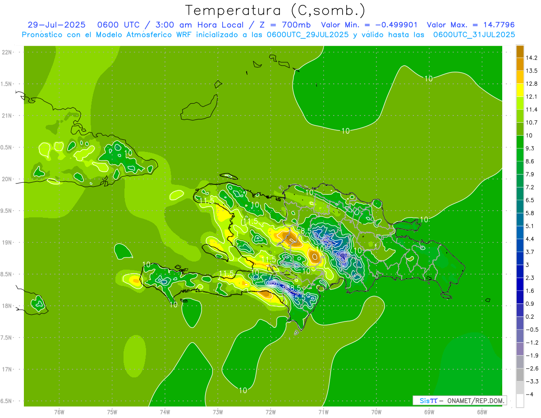Click the '74W' longitude axis label
This screenshot has height=418, width=541.
165,412
